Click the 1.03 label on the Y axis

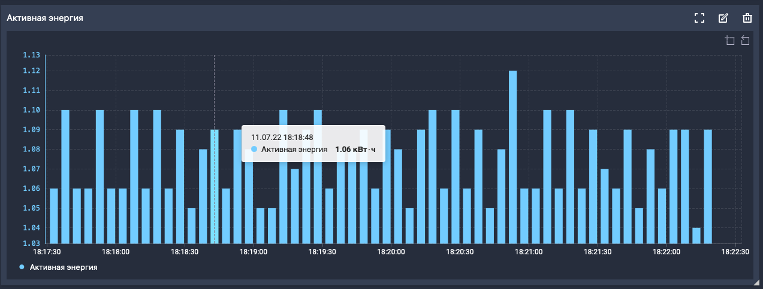coord(31,243)
